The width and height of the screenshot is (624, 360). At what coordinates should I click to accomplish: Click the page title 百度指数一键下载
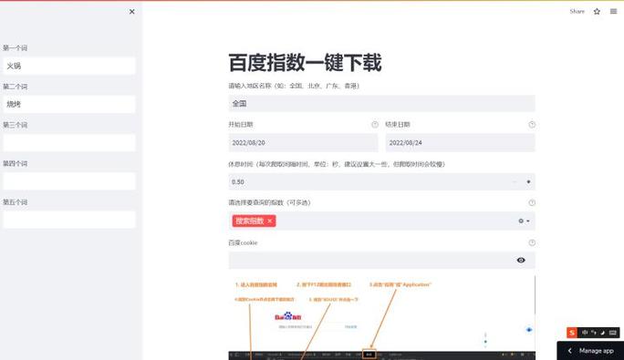click(306, 63)
